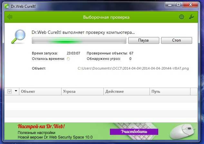Sort by the "Путь" column header
The image size is (204, 144).
tap(170, 91)
